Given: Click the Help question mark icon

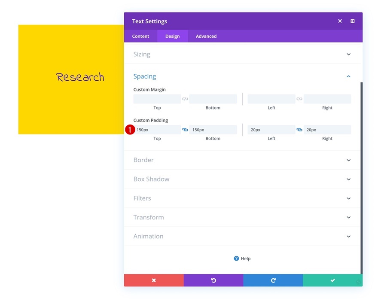Looking at the screenshot, I should coord(236,258).
